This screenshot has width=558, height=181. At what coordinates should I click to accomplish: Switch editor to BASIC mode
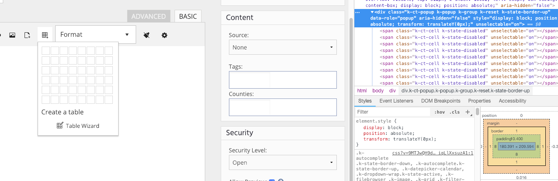(188, 16)
